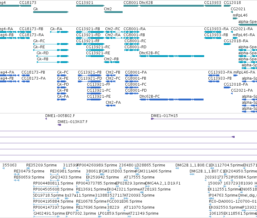This screenshot has height=218, width=257.
Task: Select EST RE60659.5prime
Action: [29, 177]
